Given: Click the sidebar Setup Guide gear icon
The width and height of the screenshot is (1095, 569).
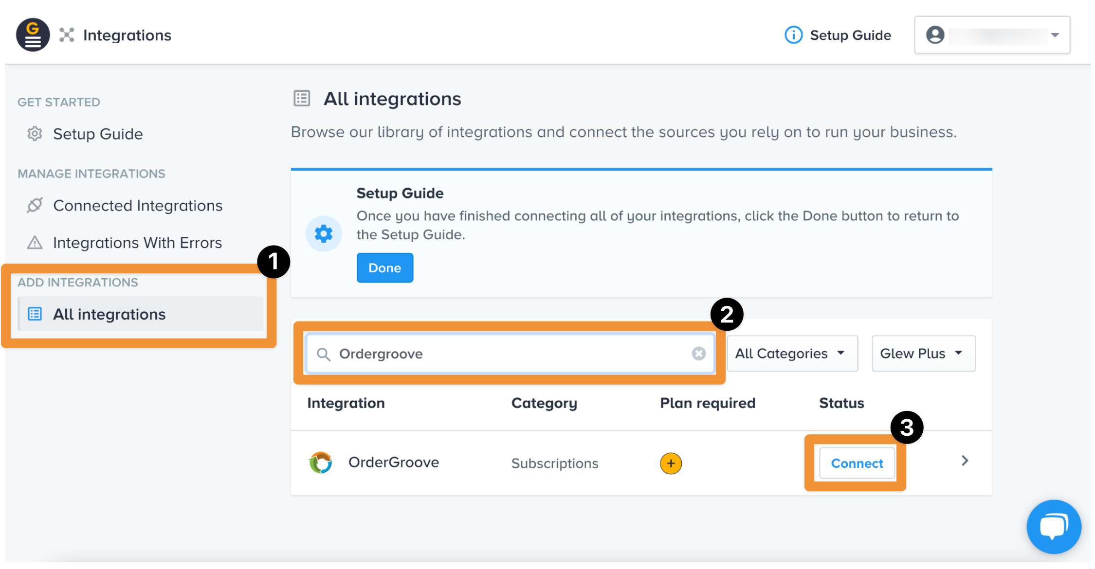Looking at the screenshot, I should tap(35, 134).
